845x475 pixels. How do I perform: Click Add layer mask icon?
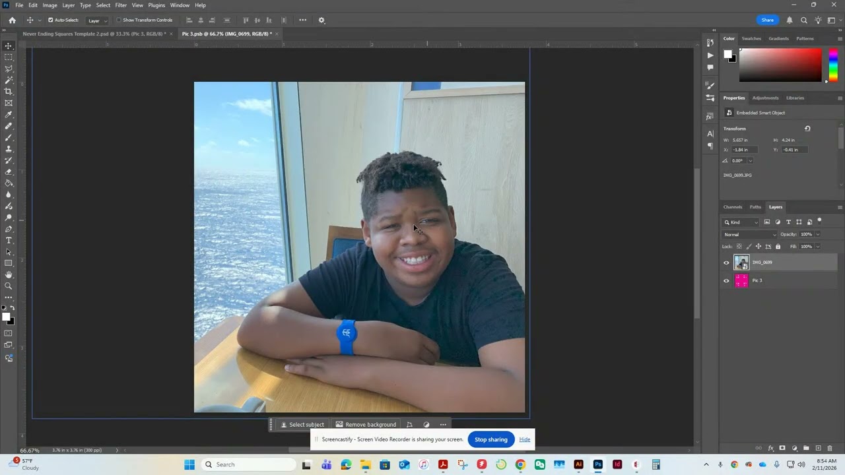tap(782, 448)
